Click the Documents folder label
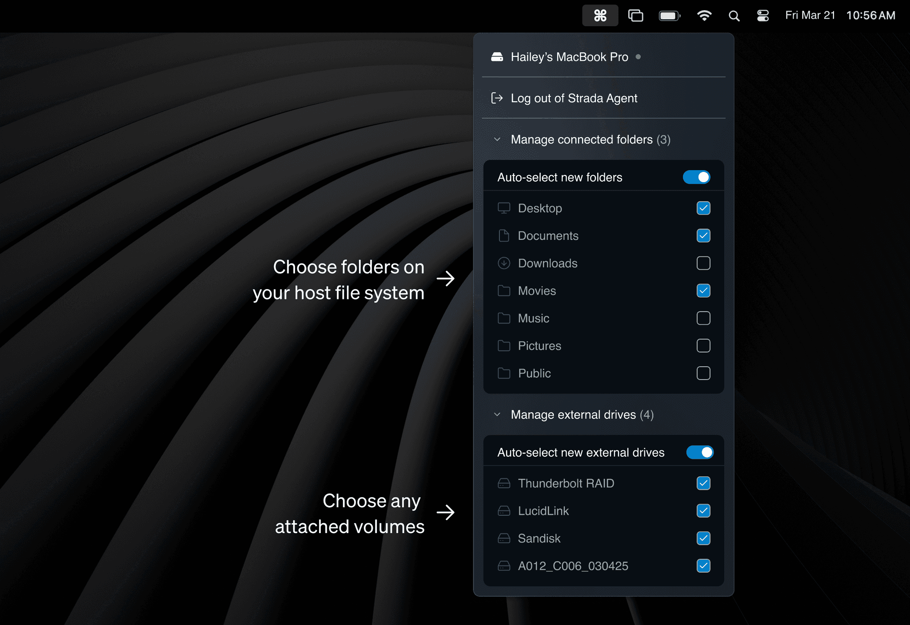 548,236
